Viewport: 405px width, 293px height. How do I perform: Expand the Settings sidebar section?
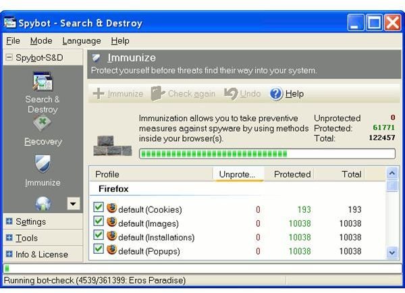(9, 221)
